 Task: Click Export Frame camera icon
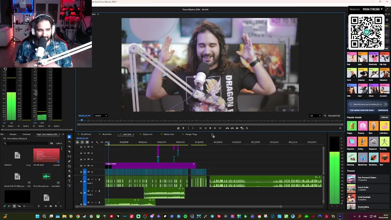(237, 128)
